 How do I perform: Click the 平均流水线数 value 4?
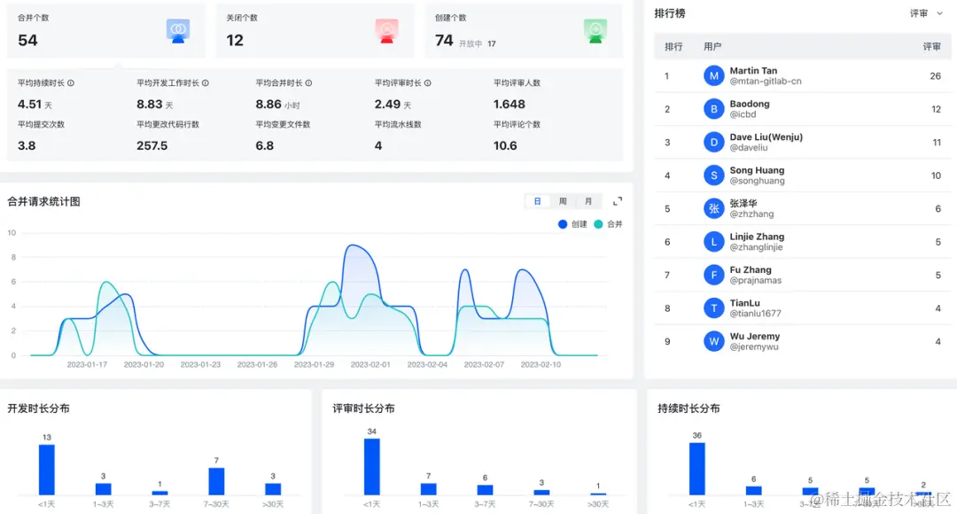(378, 145)
